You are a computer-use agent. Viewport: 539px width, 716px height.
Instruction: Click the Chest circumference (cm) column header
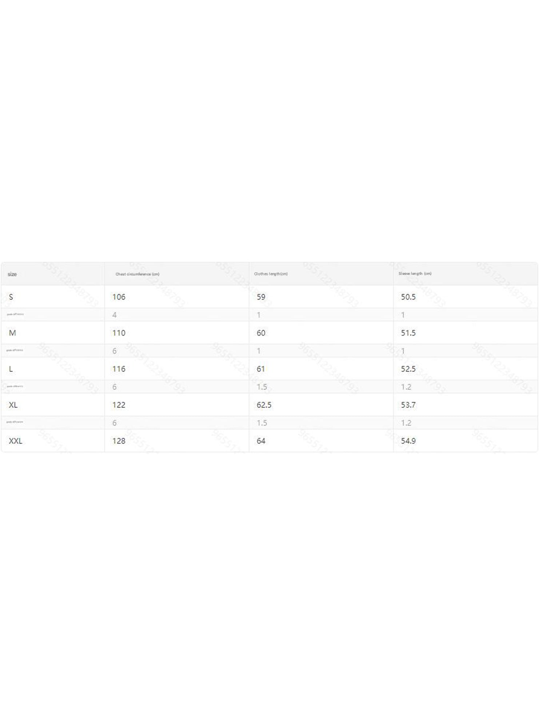[x=137, y=274]
